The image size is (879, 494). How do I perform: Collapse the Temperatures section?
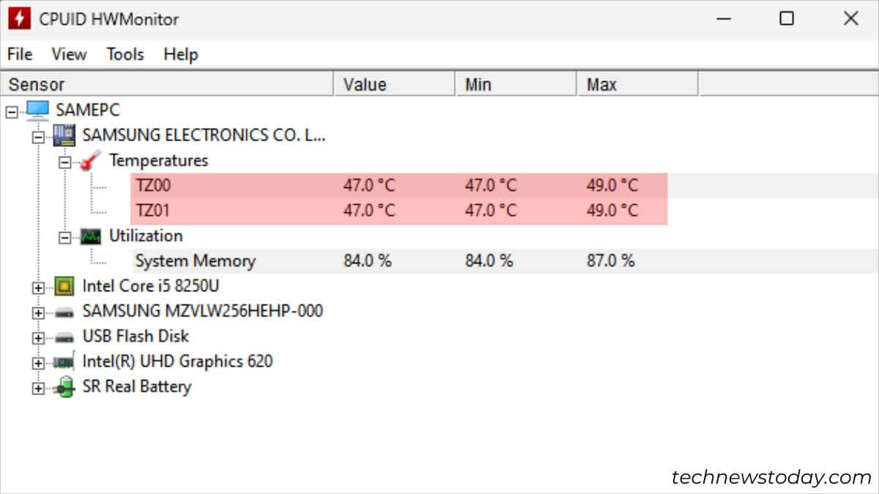pyautogui.click(x=67, y=160)
